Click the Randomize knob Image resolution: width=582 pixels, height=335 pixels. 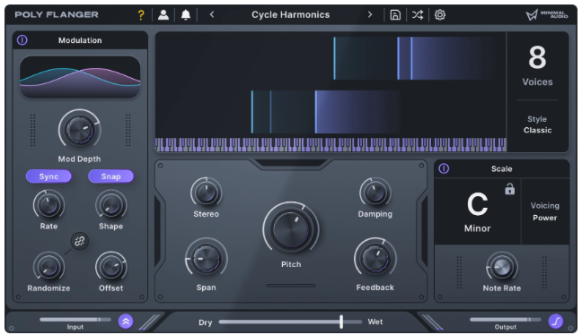click(x=48, y=267)
